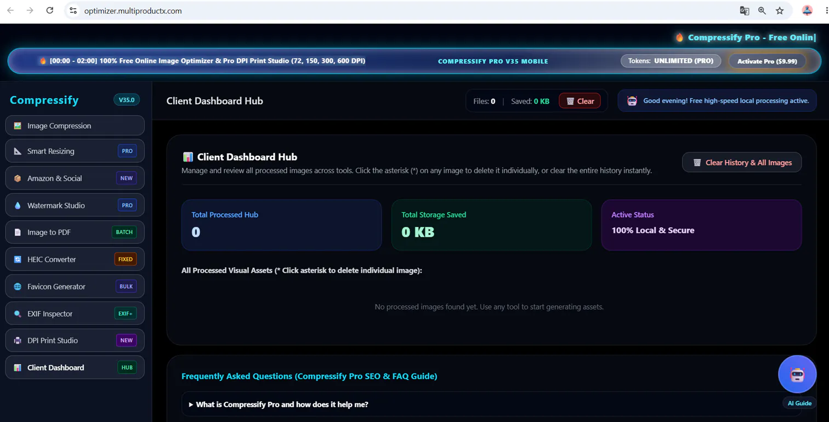Go back using the browser back arrow

click(10, 10)
